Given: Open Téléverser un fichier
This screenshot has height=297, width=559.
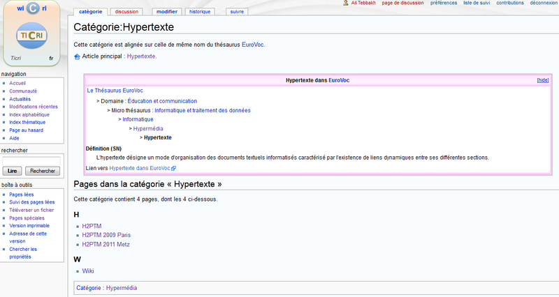Looking at the screenshot, I should tap(31, 211).
